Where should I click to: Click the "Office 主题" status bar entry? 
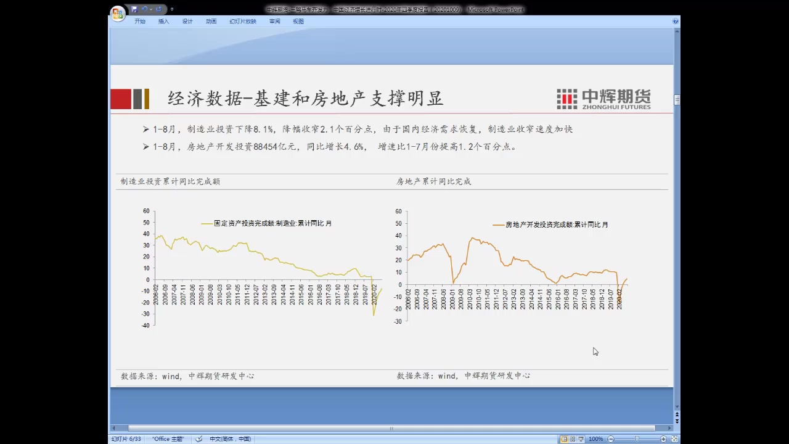point(168,439)
